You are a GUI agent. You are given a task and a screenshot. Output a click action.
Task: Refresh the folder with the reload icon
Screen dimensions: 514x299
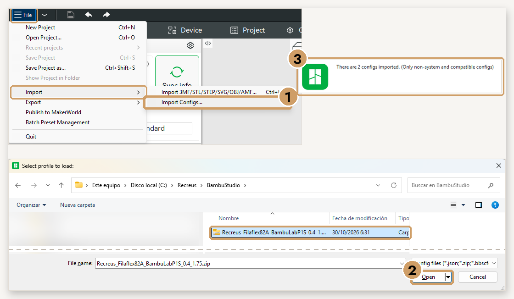pyautogui.click(x=394, y=185)
